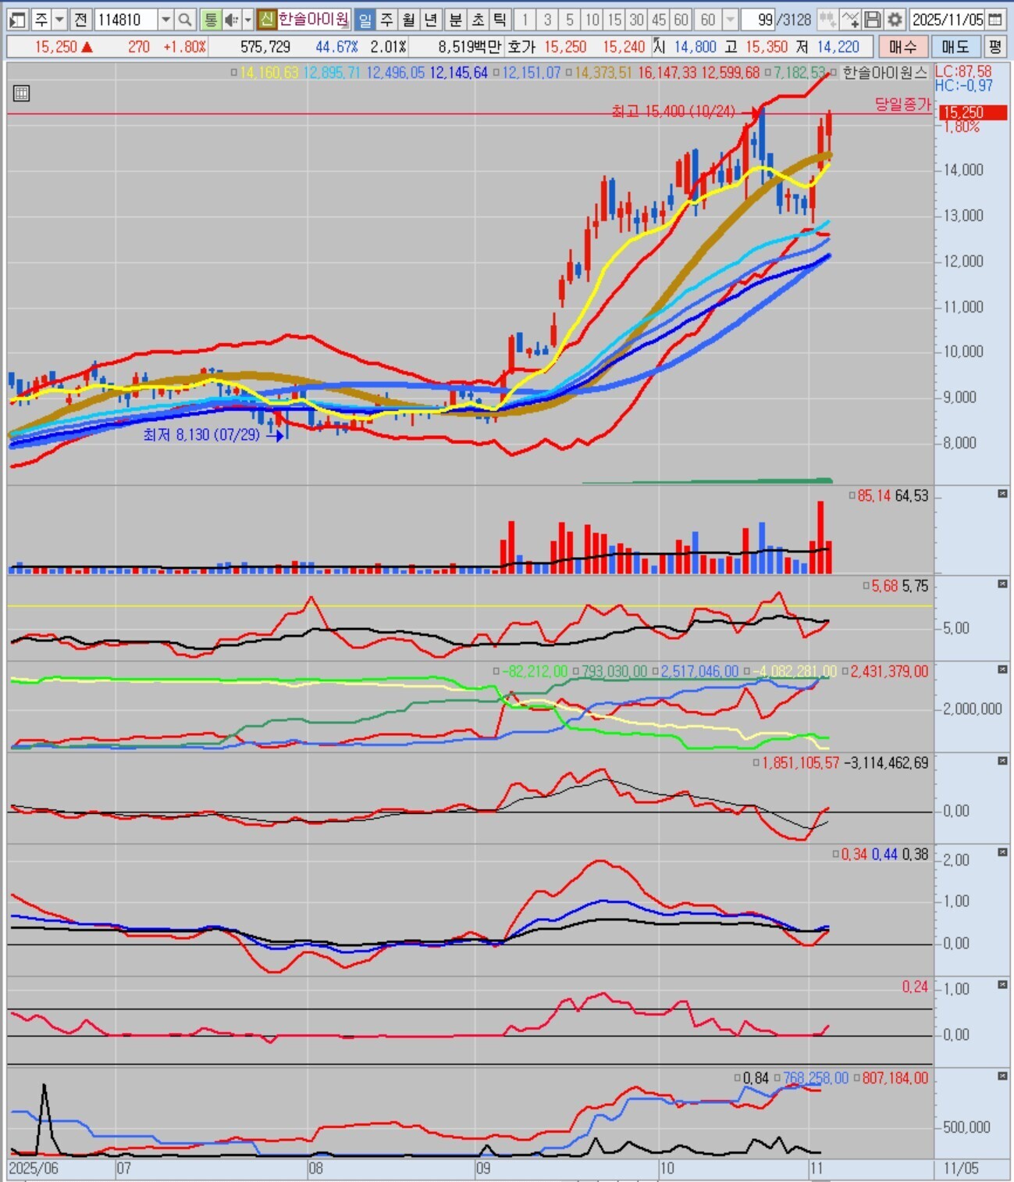The height and width of the screenshot is (1182, 1014).
Task: Toggle the green 통 button
Action: 210,20
